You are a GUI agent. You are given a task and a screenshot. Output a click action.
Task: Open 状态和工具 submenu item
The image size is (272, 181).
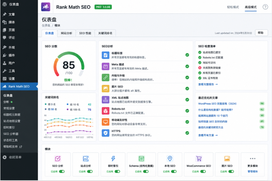click(10, 140)
